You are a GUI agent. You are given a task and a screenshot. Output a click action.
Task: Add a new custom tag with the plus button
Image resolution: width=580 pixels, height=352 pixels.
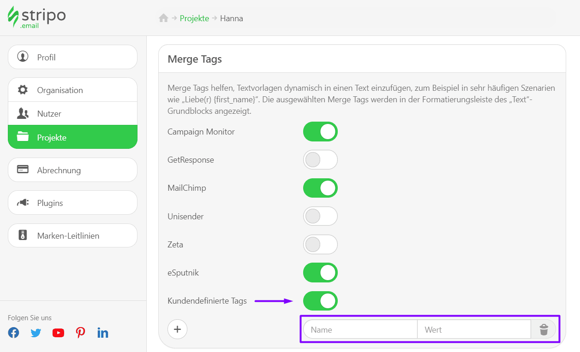[x=177, y=329]
